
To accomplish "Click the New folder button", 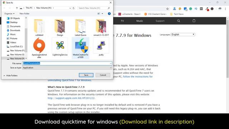I will [24, 14].
